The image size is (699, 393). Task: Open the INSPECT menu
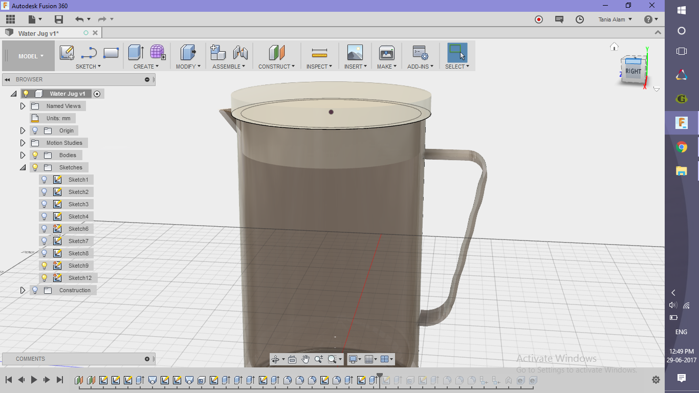319,67
